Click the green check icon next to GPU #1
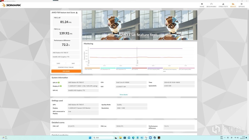This screenshot has height=140, width=249. click(x=59, y=82)
